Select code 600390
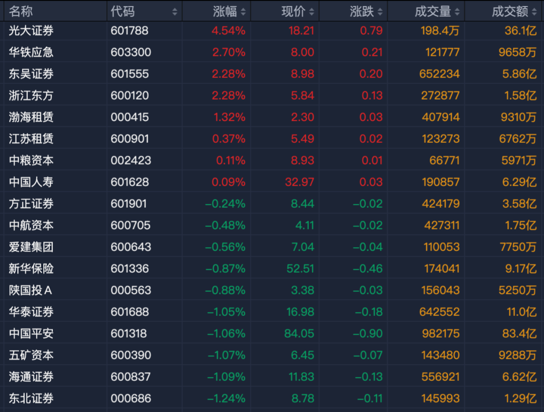This screenshot has height=412, width=544. 131,355
